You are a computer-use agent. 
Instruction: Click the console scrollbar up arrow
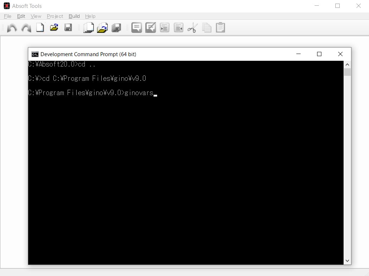coord(348,64)
